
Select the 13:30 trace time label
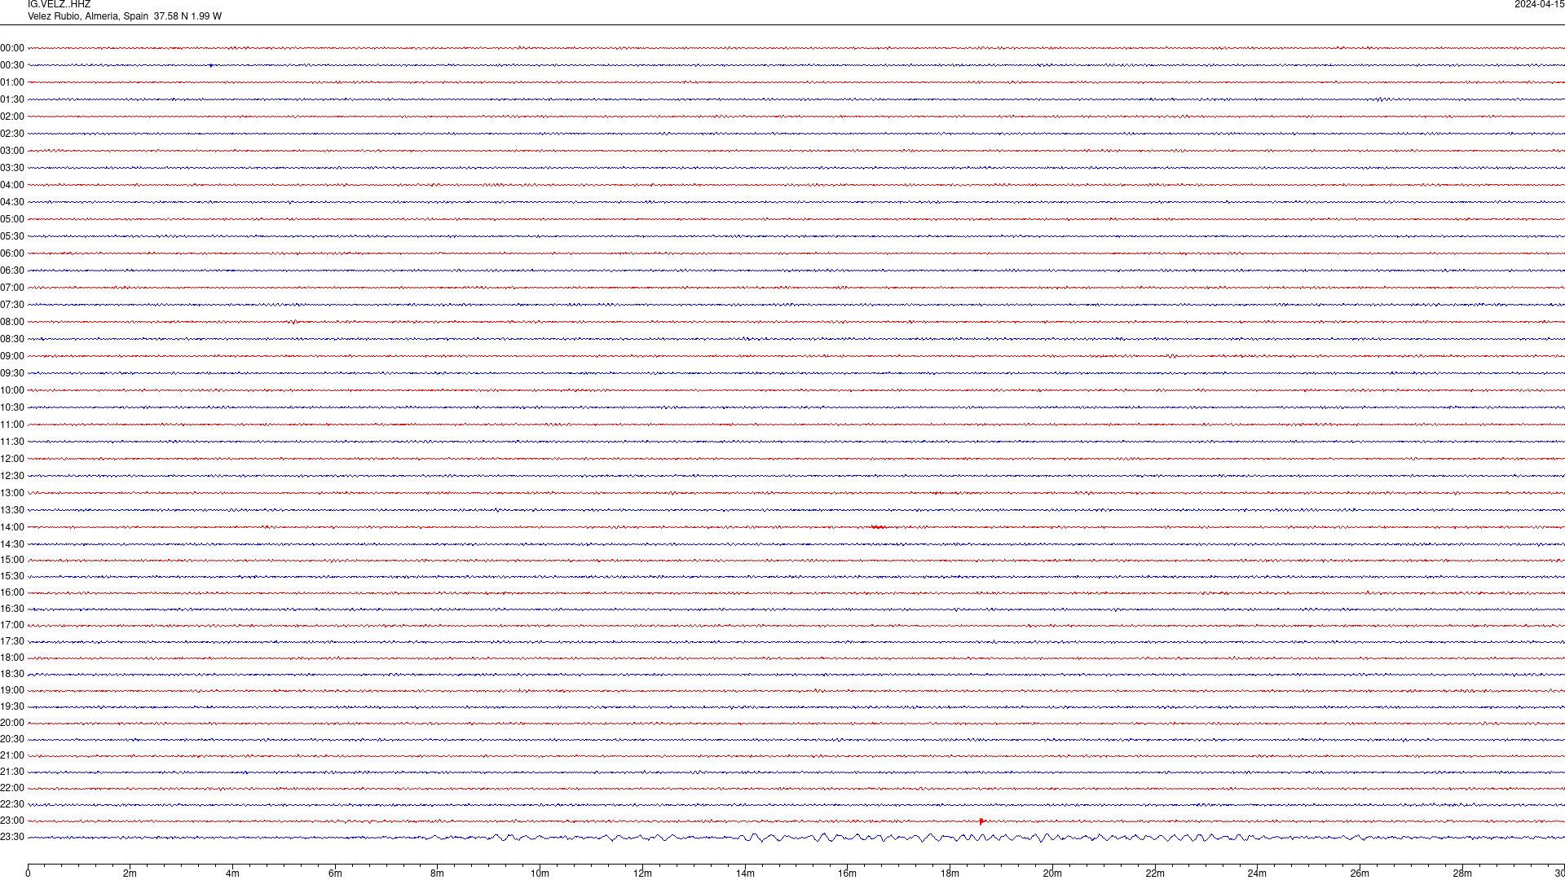coord(12,510)
